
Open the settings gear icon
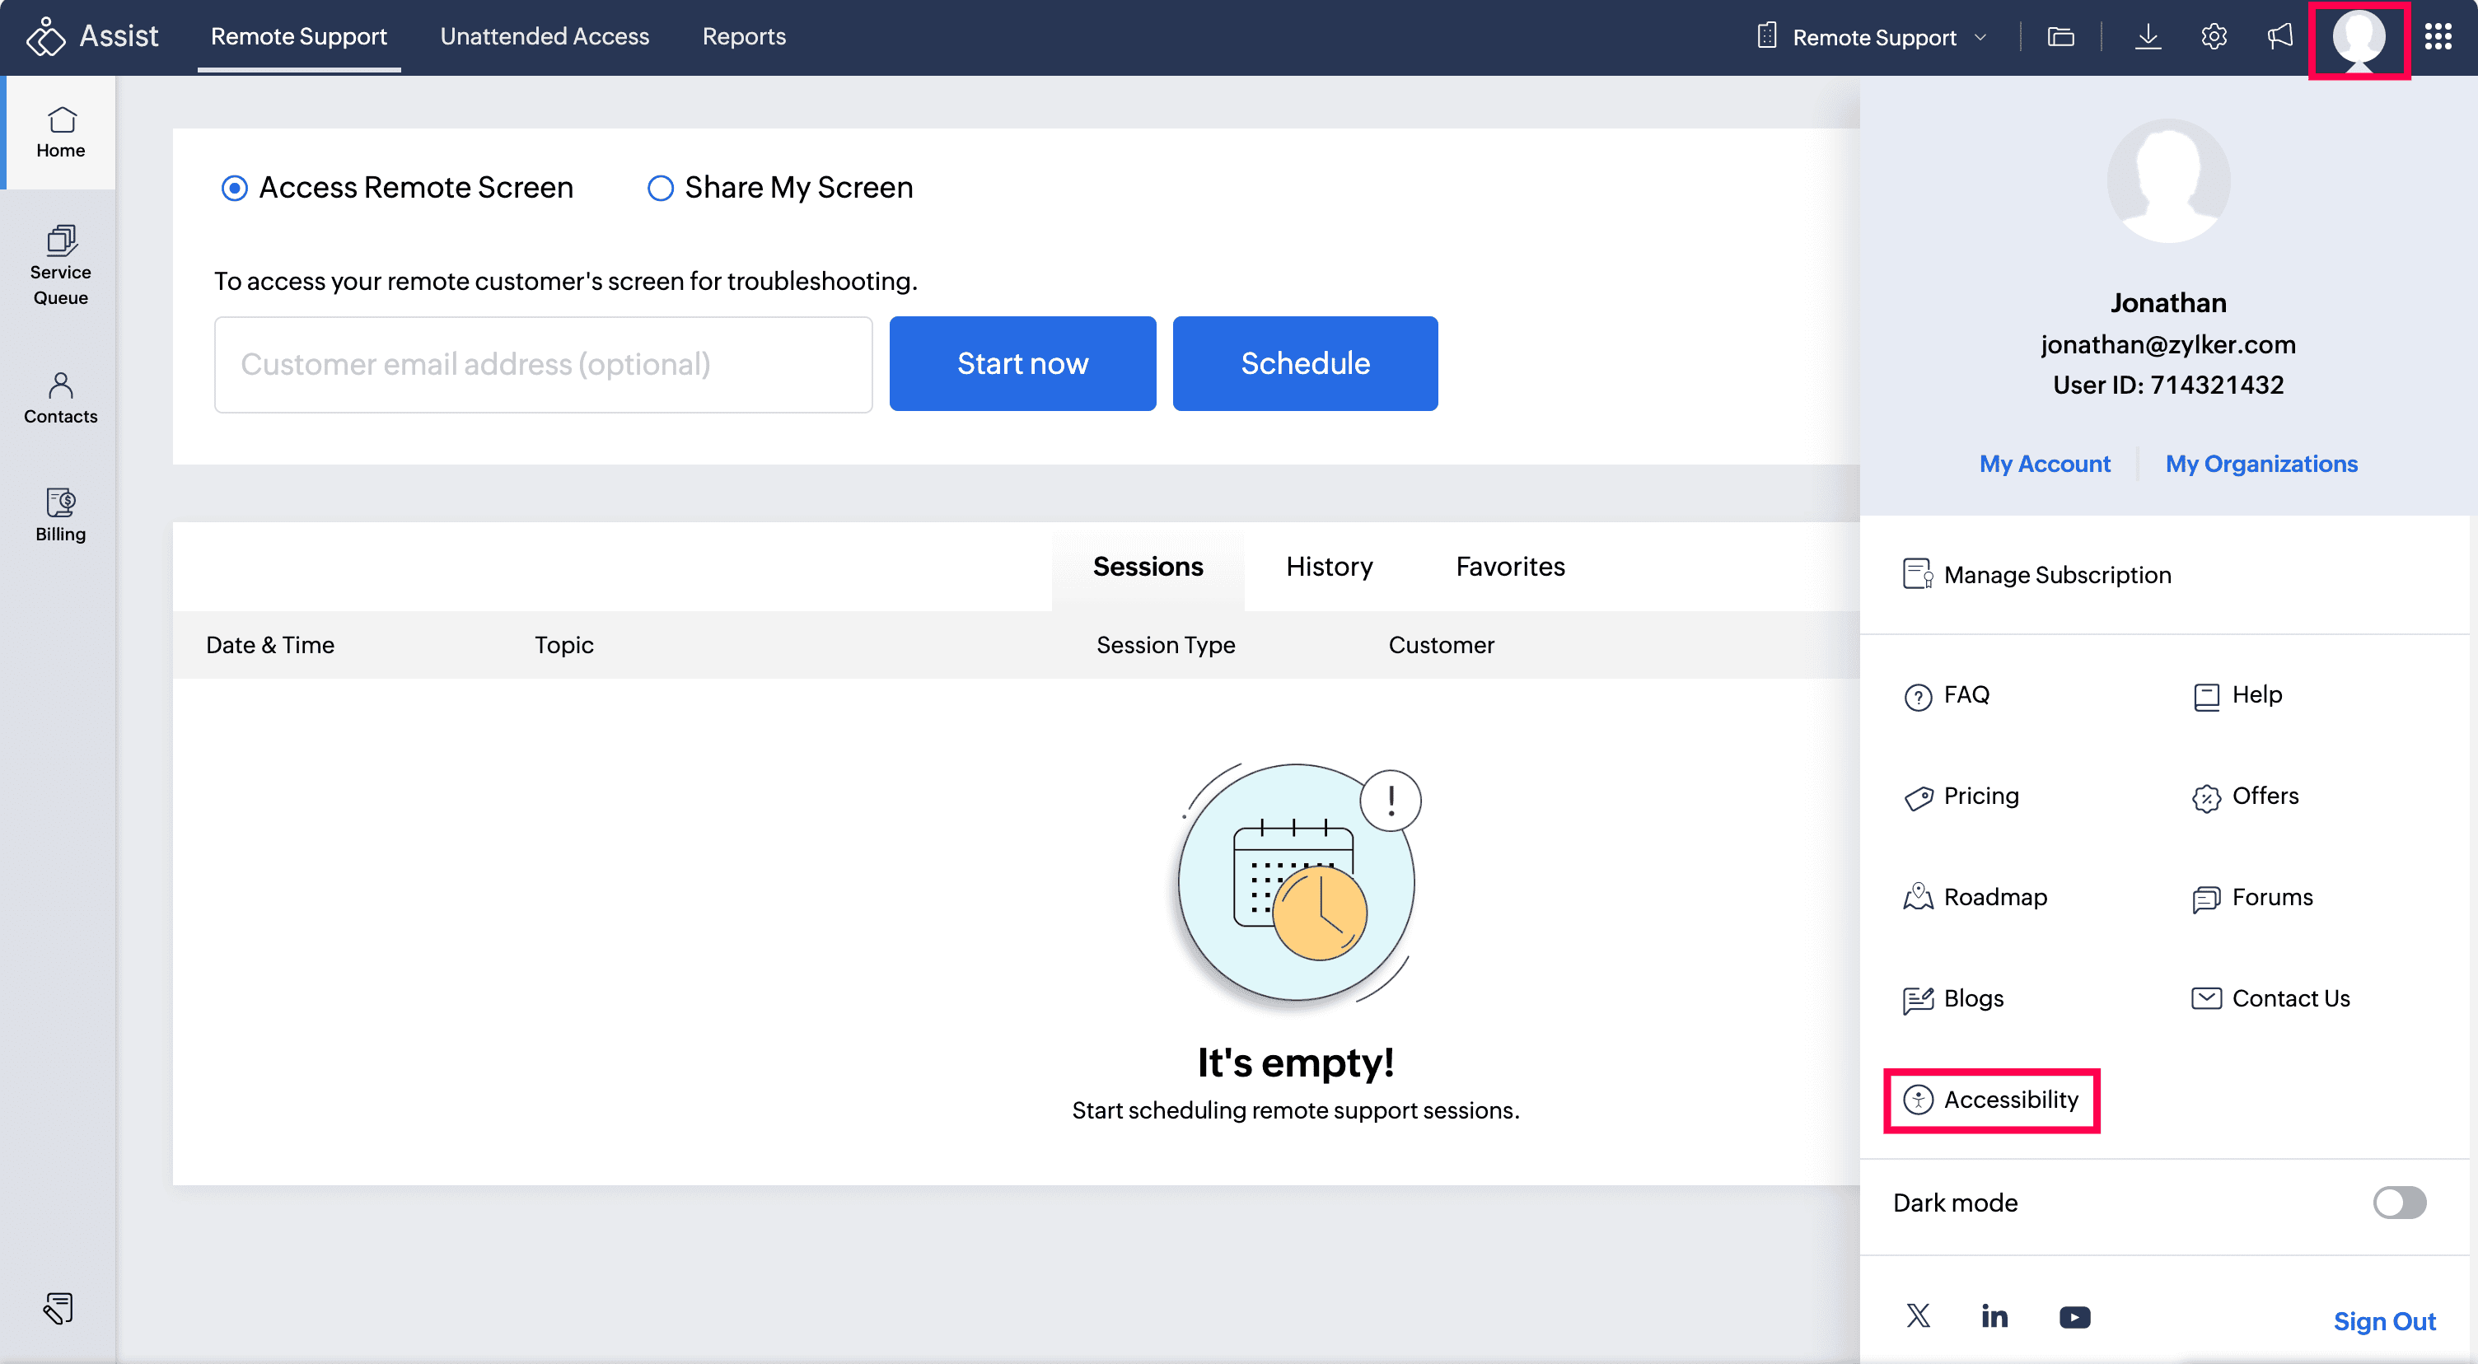pos(2214,36)
